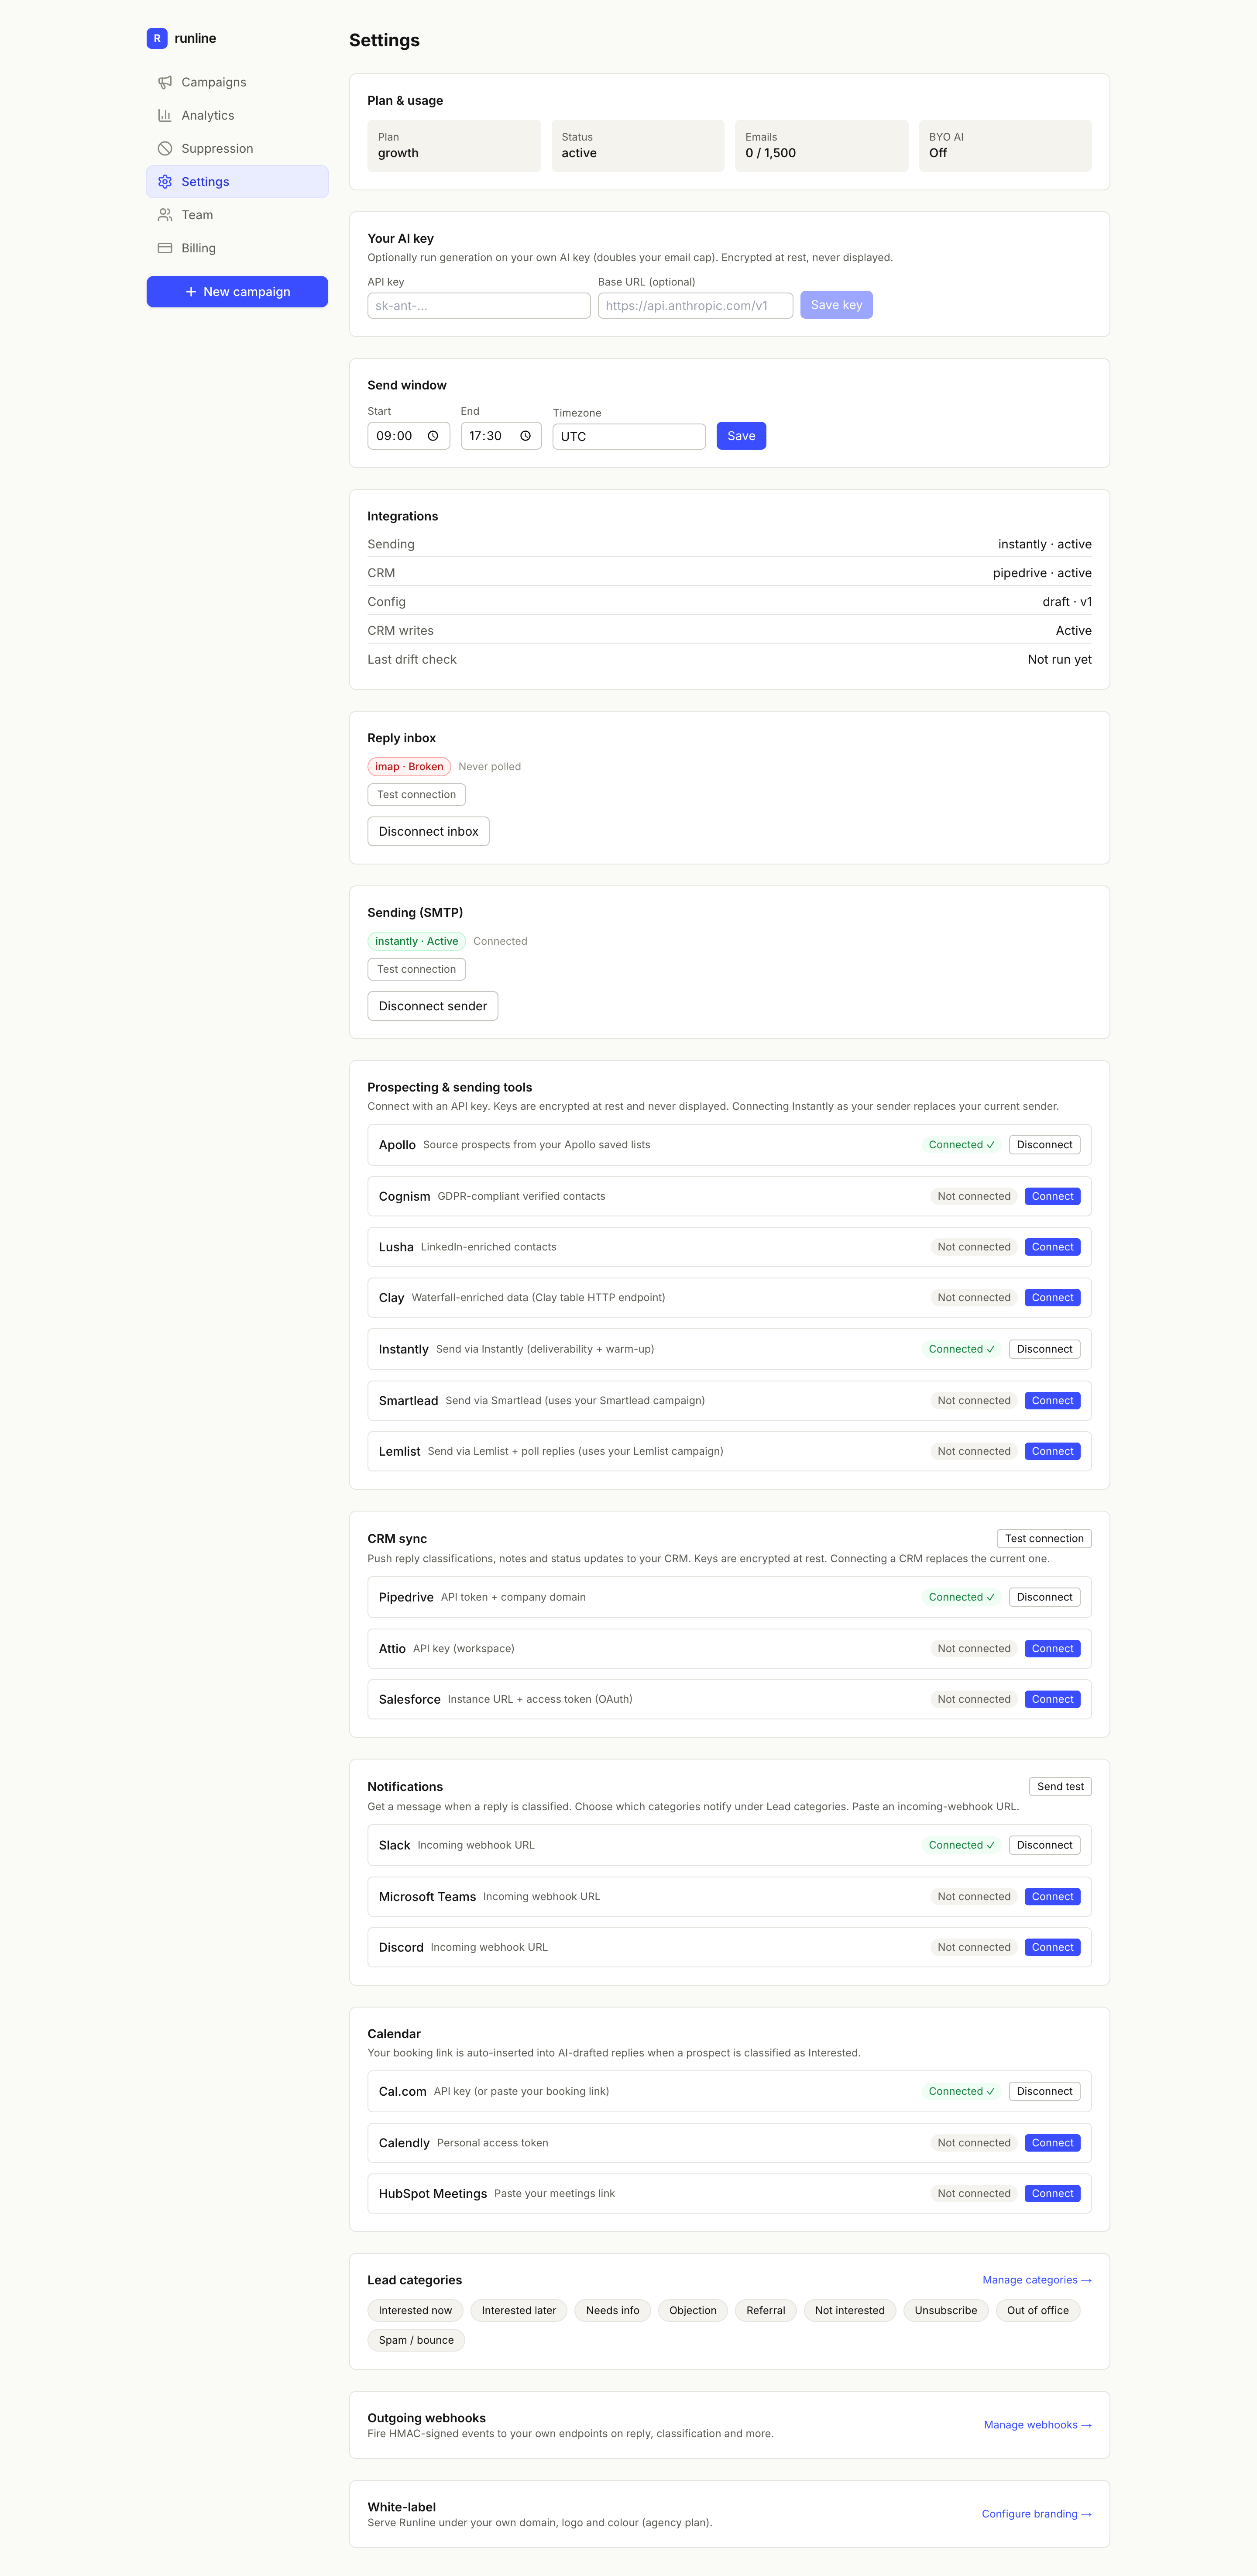Click the Billing credit card icon
The height and width of the screenshot is (2576, 1257).
(165, 248)
